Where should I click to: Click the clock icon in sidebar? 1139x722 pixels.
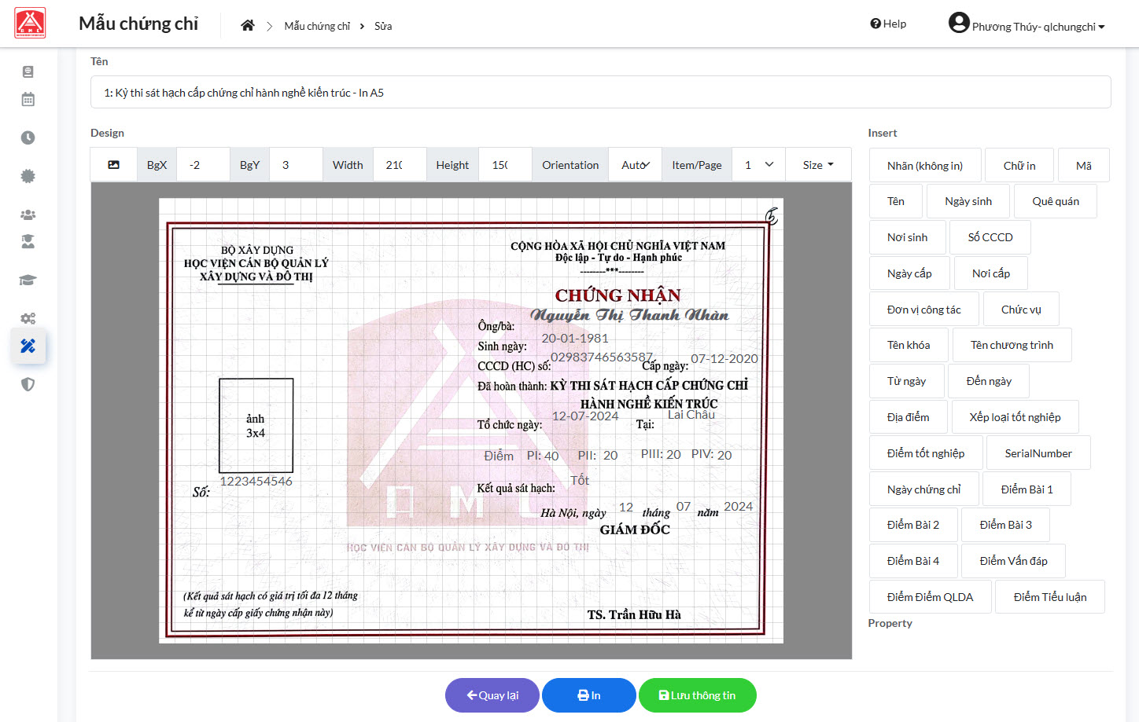coord(28,137)
